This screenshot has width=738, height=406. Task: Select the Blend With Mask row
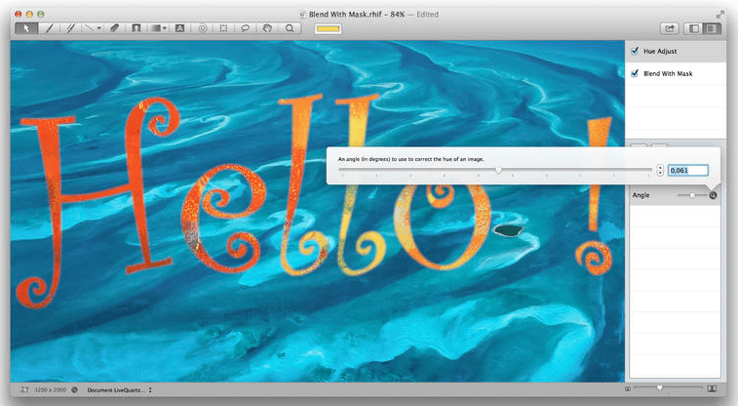click(x=676, y=73)
